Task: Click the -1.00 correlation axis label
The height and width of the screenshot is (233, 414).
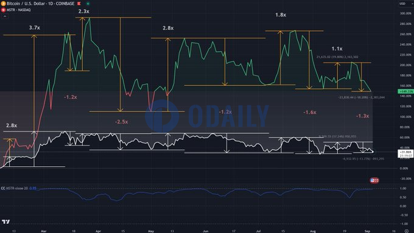Action: (404, 224)
